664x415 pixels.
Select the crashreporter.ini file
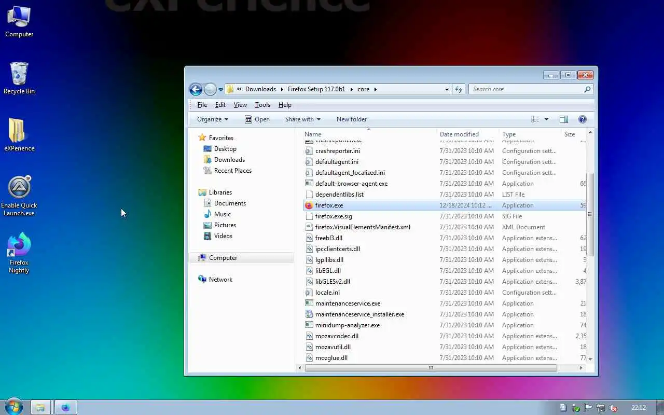click(x=338, y=151)
